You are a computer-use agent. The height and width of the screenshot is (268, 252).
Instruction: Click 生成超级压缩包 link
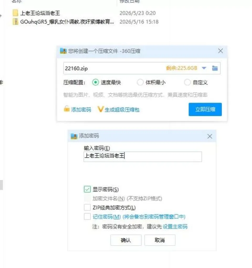(x=122, y=110)
